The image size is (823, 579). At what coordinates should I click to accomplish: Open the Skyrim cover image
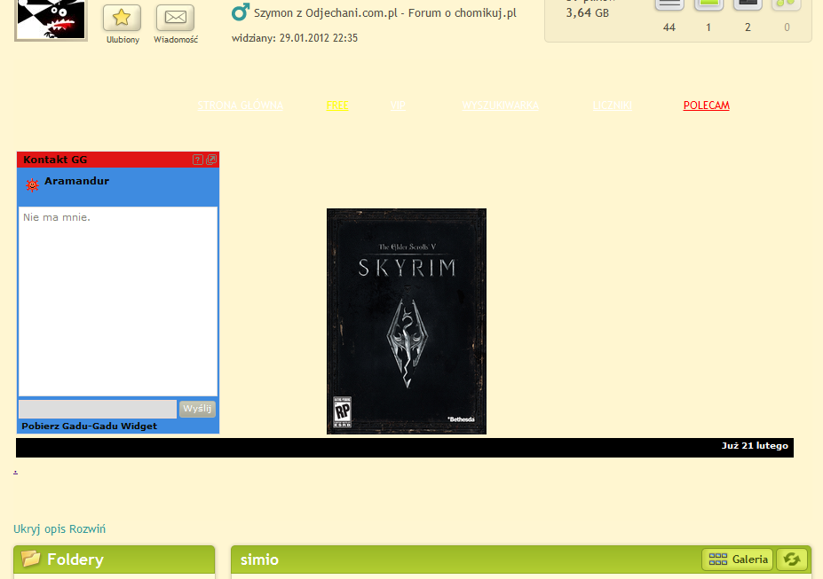point(407,321)
